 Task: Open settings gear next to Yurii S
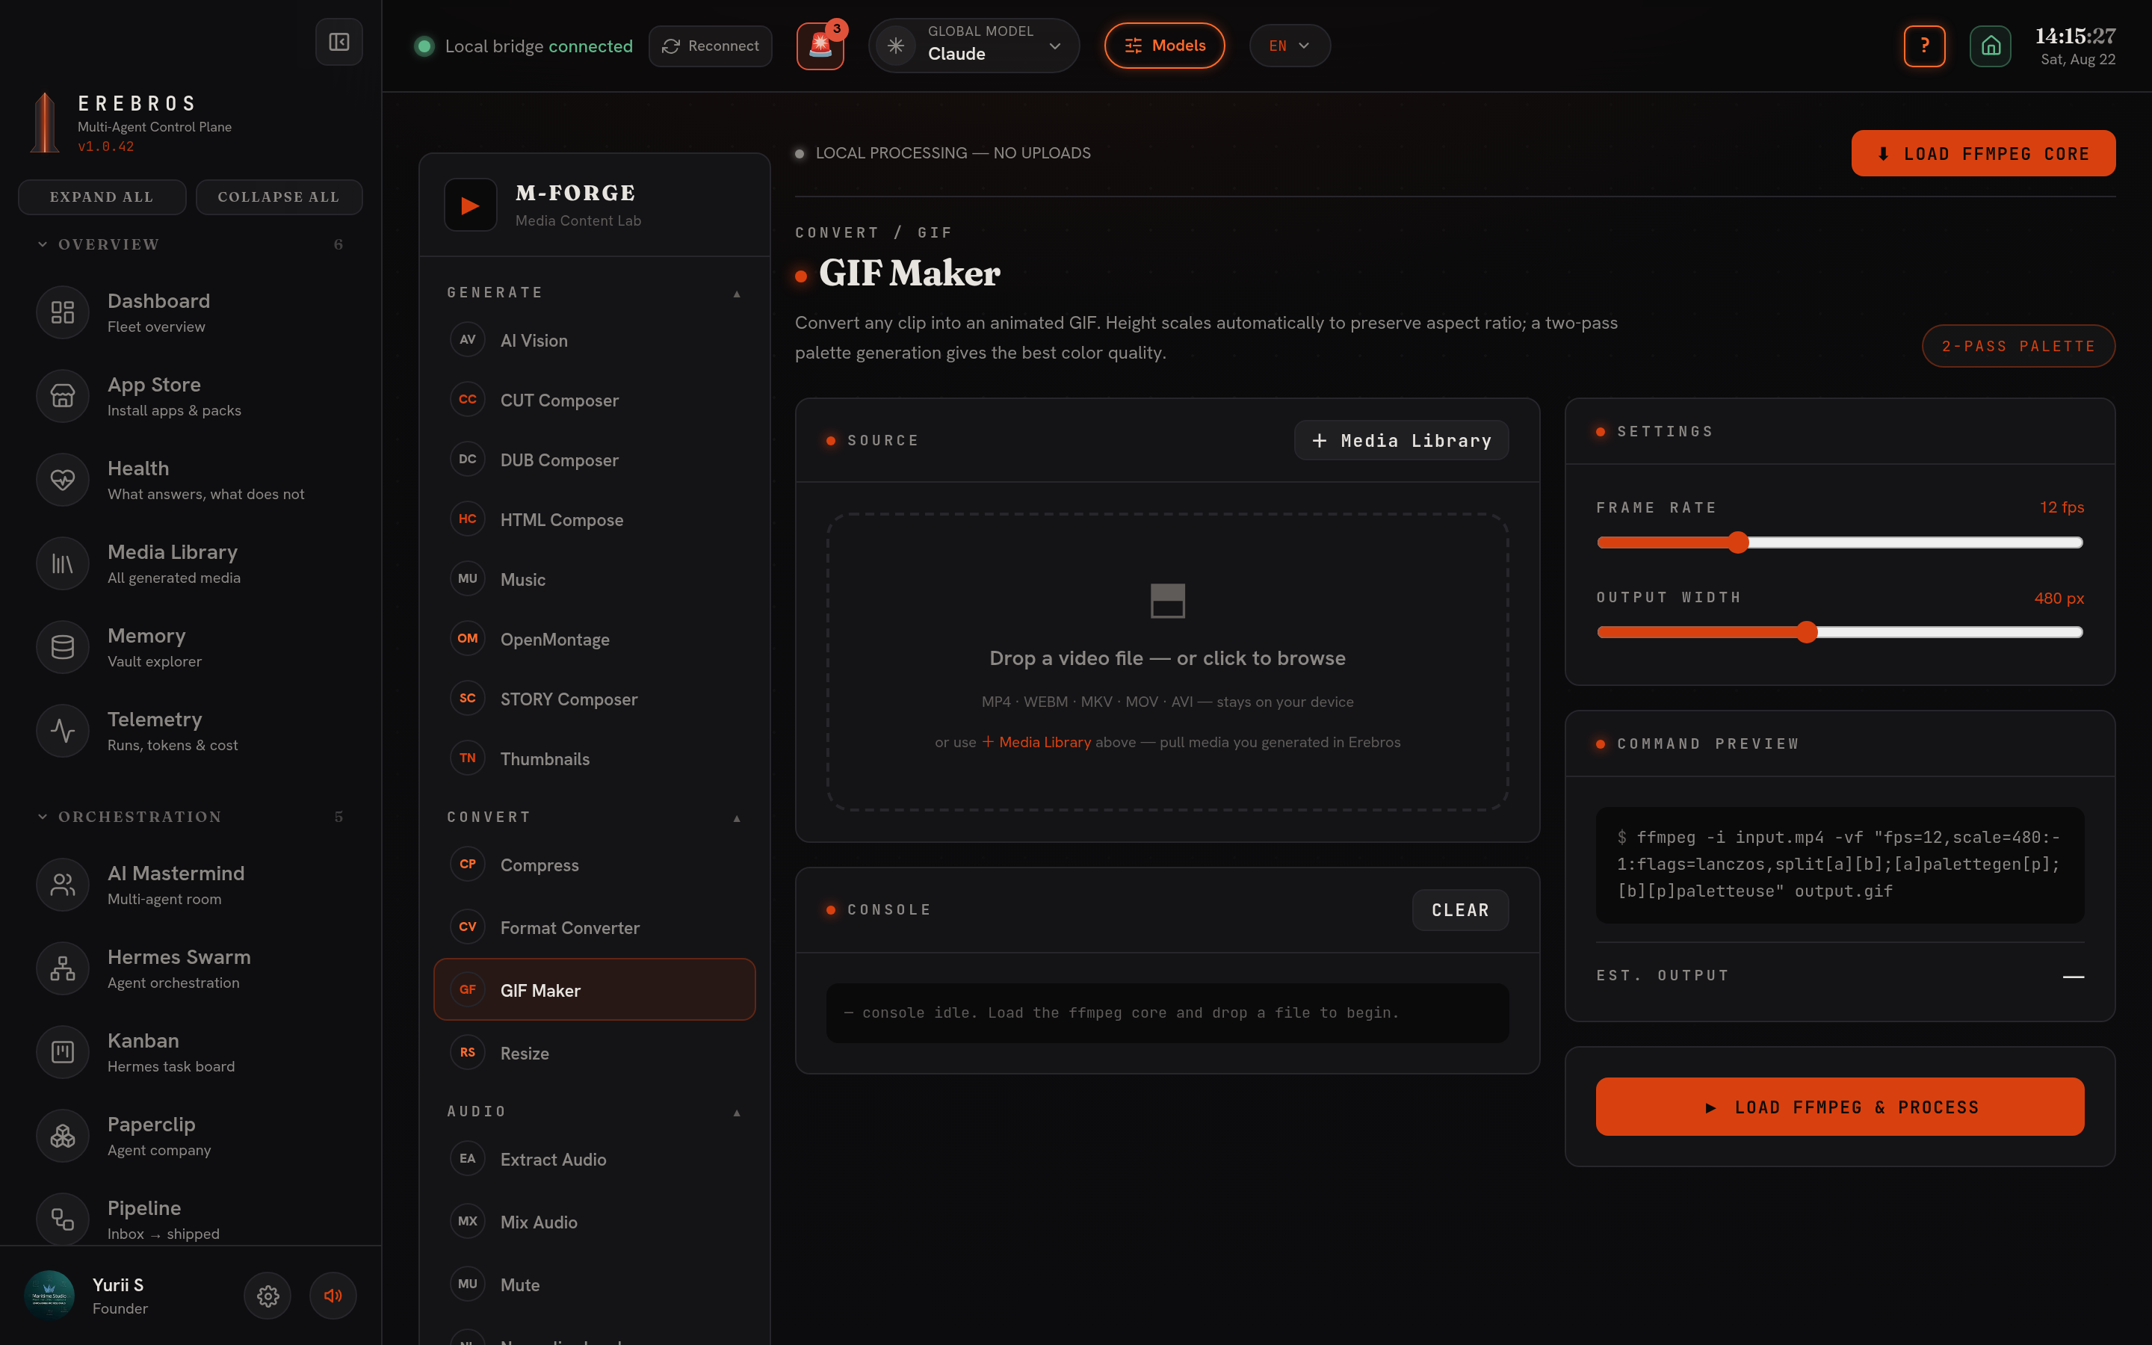(268, 1295)
